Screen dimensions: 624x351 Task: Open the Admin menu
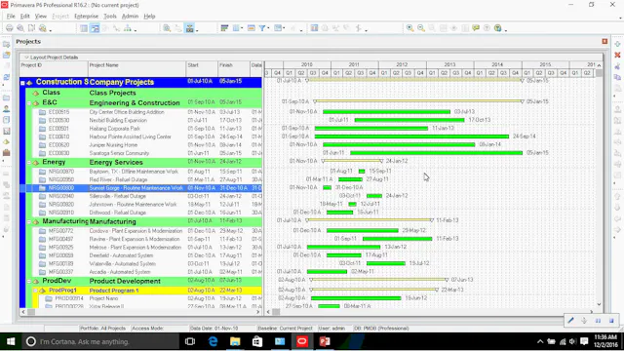click(x=130, y=17)
